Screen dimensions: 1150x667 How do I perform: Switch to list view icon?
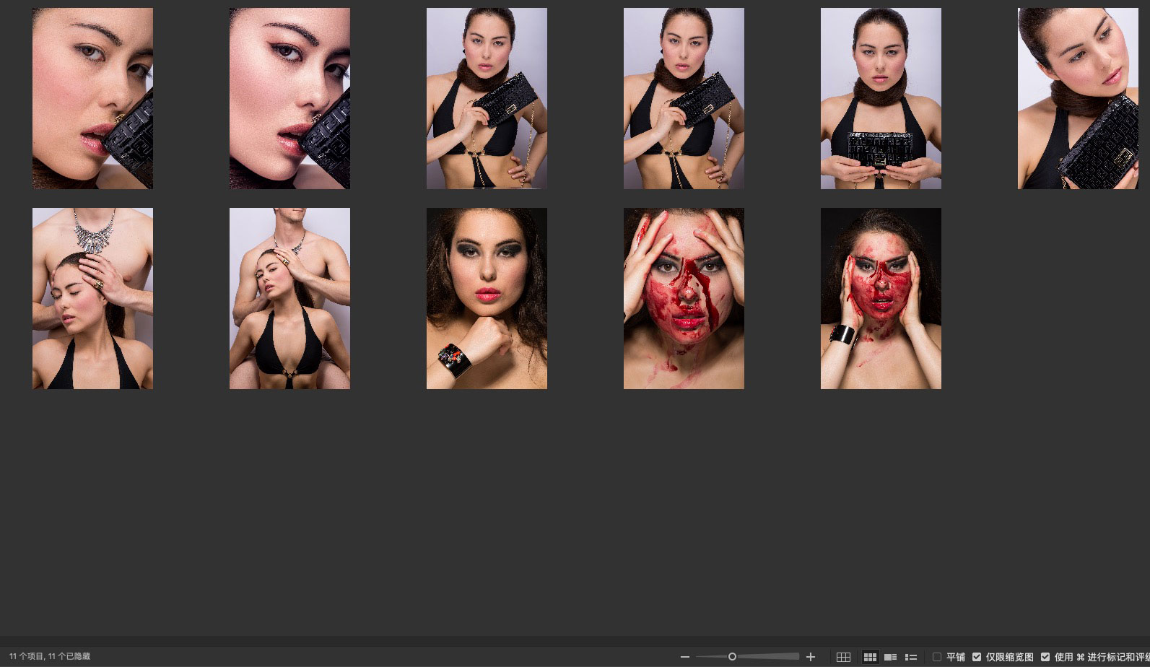[x=911, y=657]
